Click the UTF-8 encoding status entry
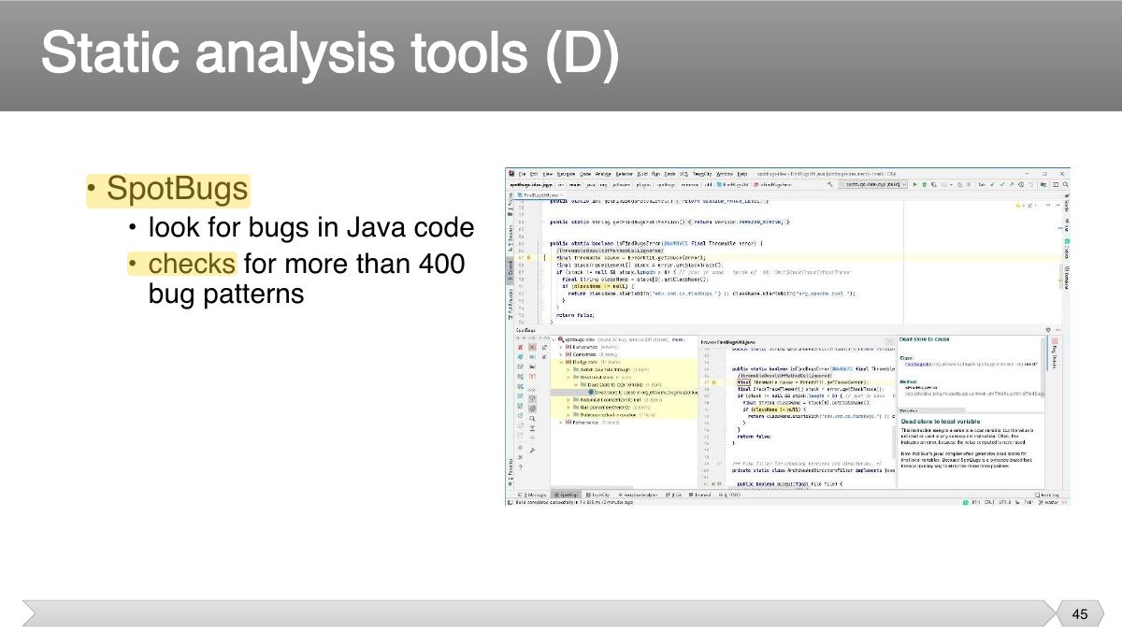Screen dimensions: 1122x632 click(x=1004, y=502)
